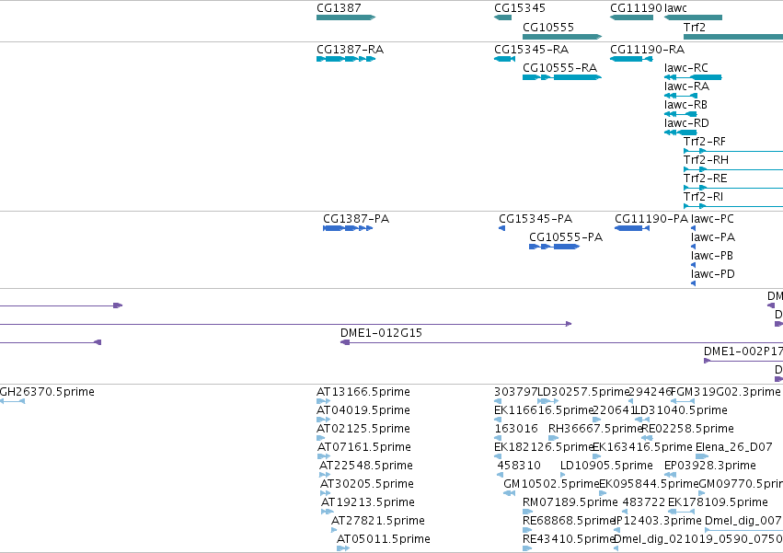Select the CG11190-RA transcript
This screenshot has height=553, width=783.
click(631, 59)
